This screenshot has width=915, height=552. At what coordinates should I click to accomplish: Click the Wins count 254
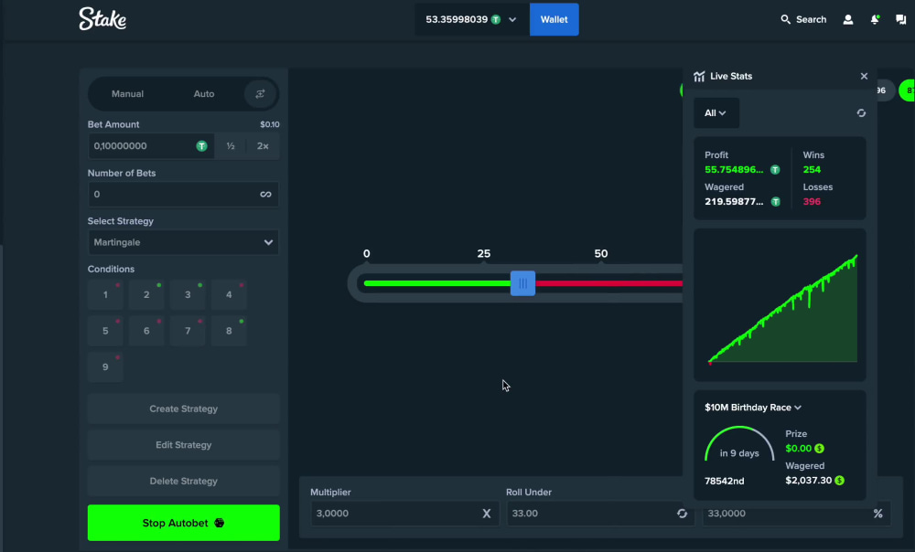tap(812, 170)
